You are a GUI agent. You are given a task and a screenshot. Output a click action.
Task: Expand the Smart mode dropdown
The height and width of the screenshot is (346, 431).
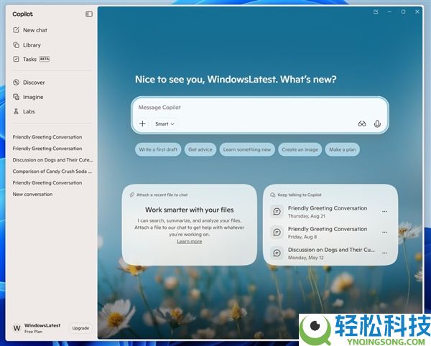[x=164, y=124]
